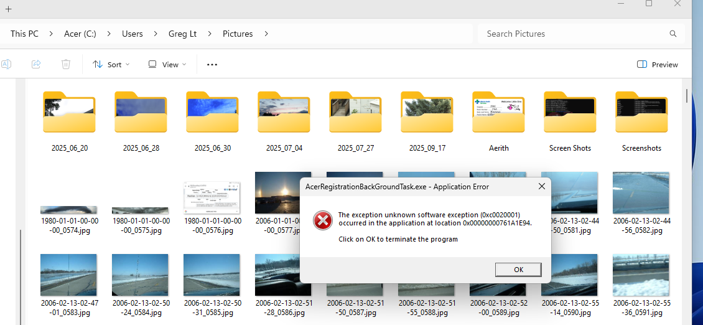Image resolution: width=703 pixels, height=325 pixels.
Task: Open the 2025_07_27 folder
Action: click(355, 112)
